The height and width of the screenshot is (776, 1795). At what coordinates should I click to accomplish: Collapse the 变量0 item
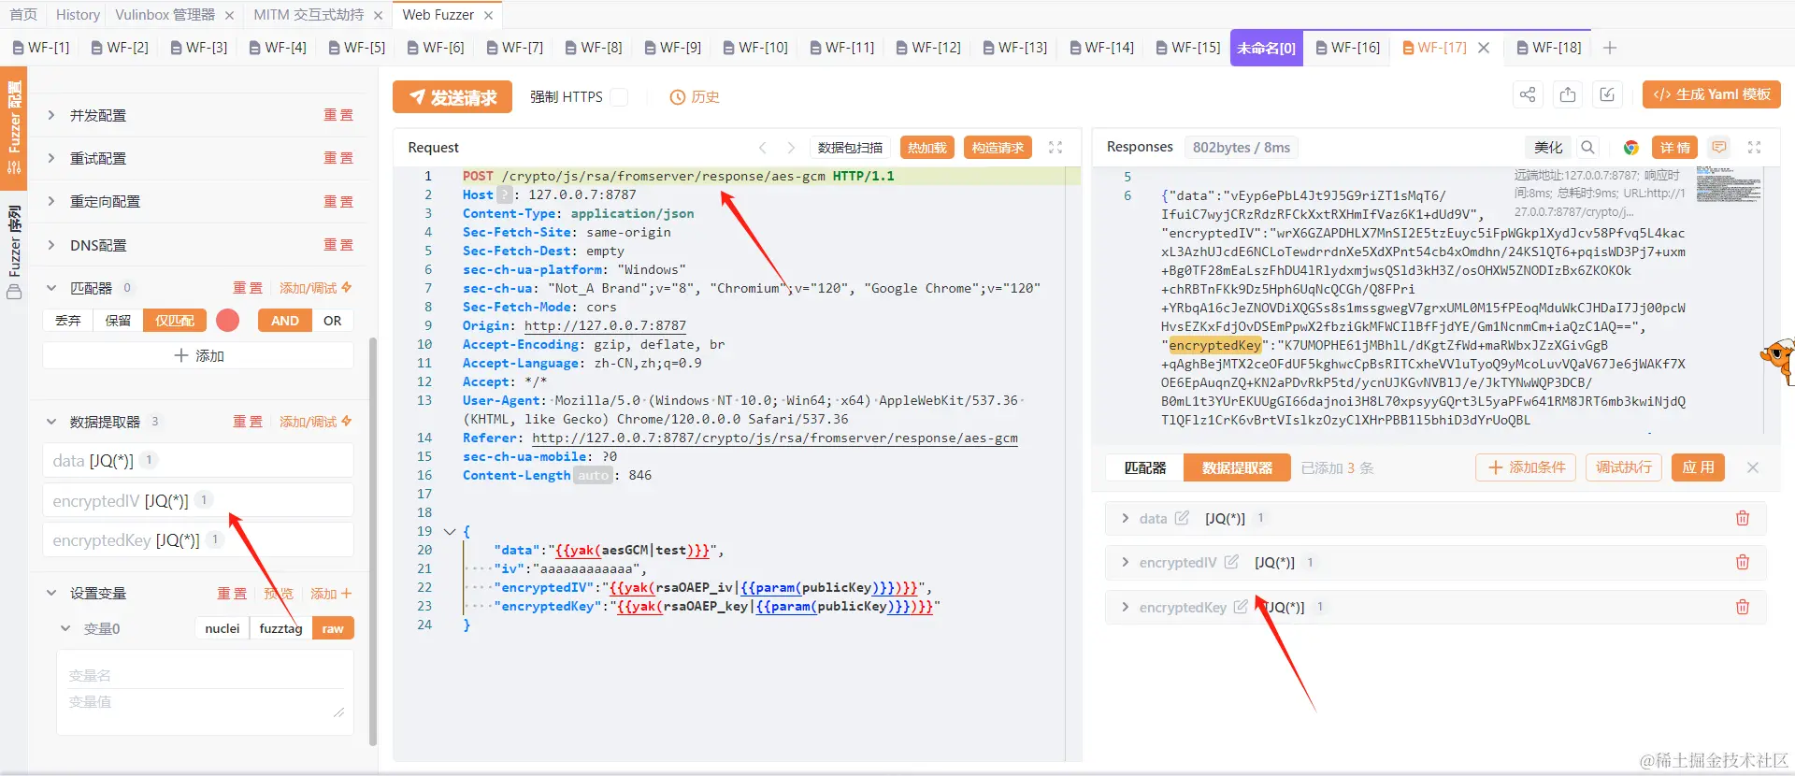point(65,628)
